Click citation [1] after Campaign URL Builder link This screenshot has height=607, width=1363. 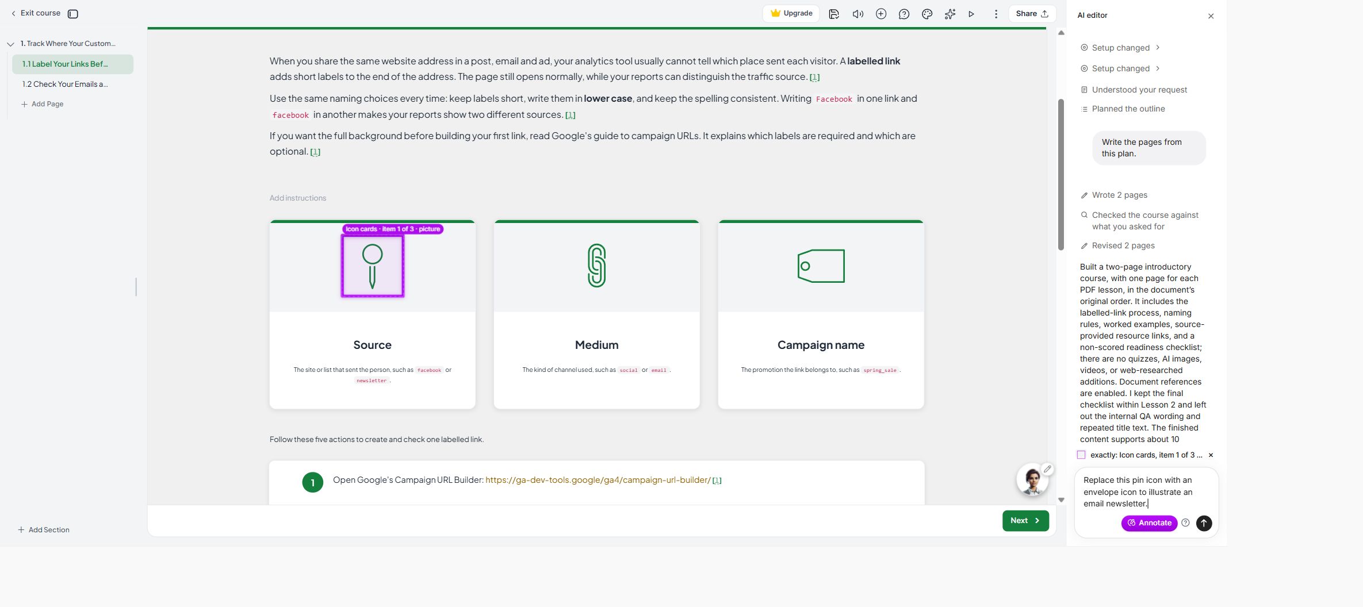click(x=717, y=481)
